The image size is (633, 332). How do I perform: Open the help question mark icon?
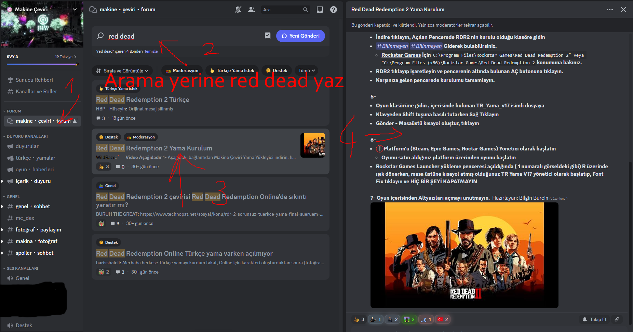(334, 10)
